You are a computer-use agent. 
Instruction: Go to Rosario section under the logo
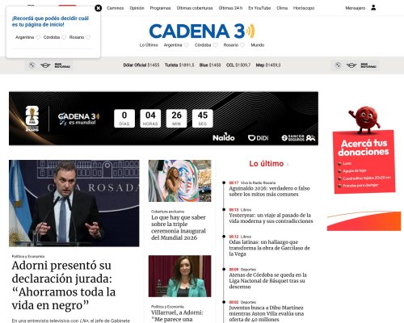[231, 45]
